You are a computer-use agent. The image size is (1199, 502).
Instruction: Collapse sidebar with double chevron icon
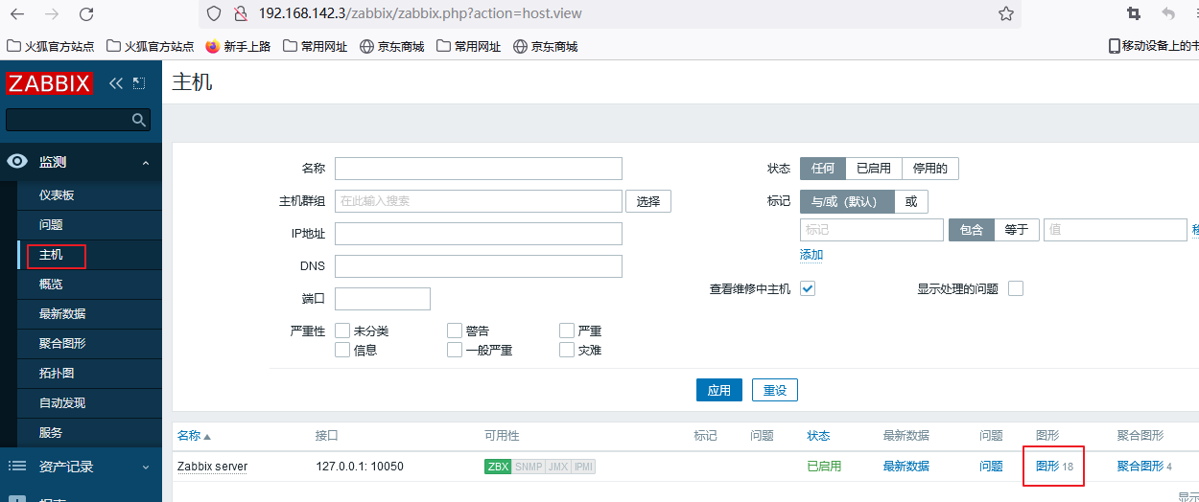(x=116, y=83)
